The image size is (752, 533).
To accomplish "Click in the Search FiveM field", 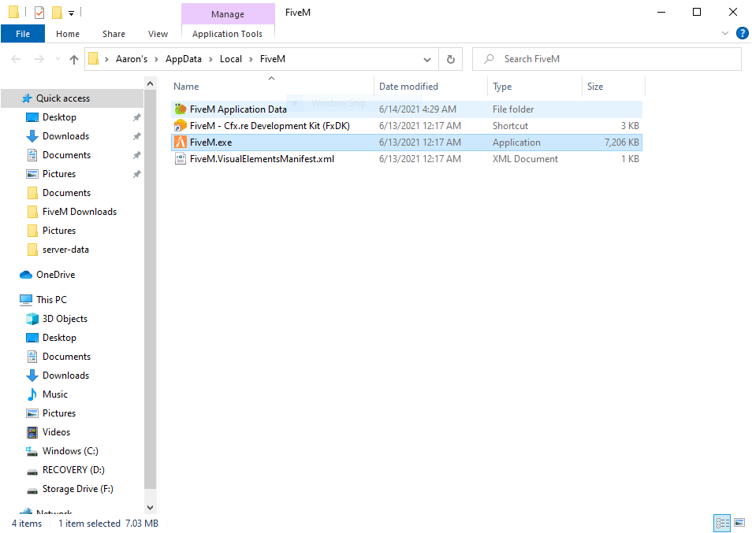I will click(x=607, y=59).
